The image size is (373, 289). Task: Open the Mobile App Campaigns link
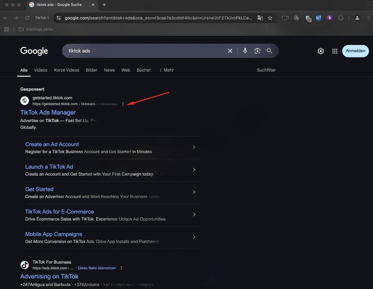[54, 234]
